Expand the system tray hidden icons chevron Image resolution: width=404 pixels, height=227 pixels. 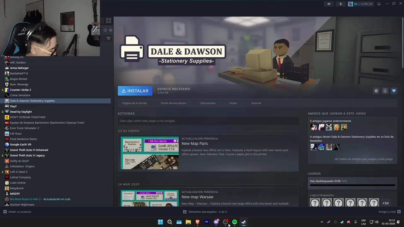pos(322,222)
